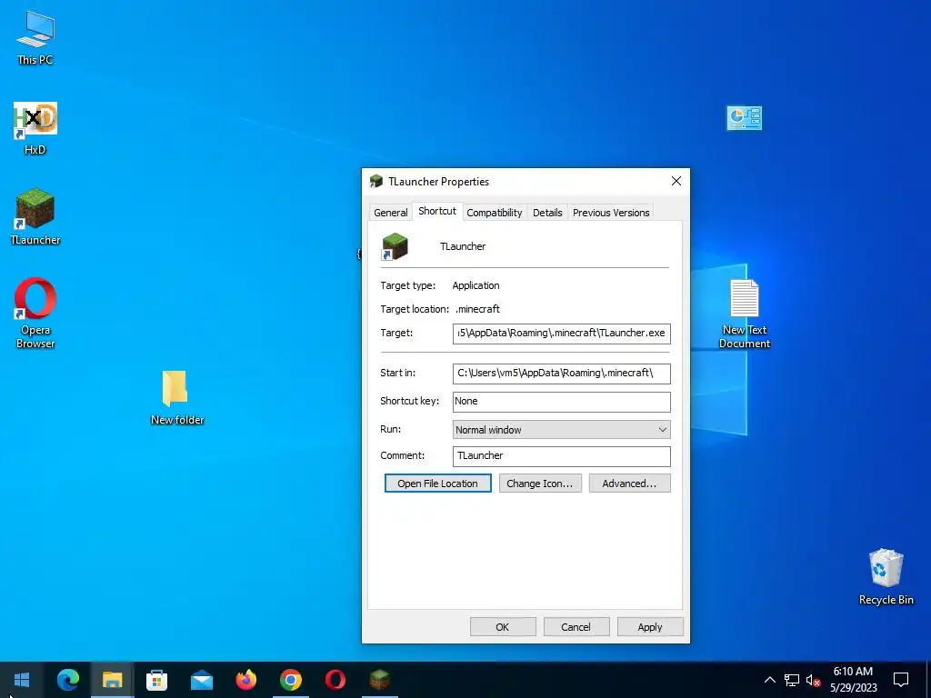This screenshot has width=931, height=698.
Task: Open the Advanced shortcut settings
Action: (629, 484)
